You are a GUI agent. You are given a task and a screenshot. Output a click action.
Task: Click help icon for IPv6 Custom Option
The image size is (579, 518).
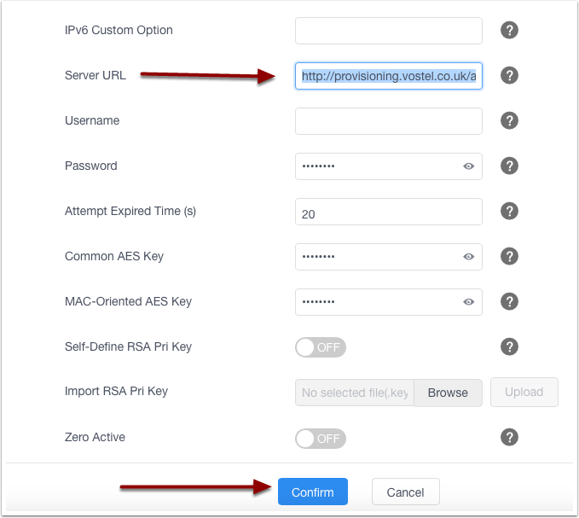(x=509, y=31)
